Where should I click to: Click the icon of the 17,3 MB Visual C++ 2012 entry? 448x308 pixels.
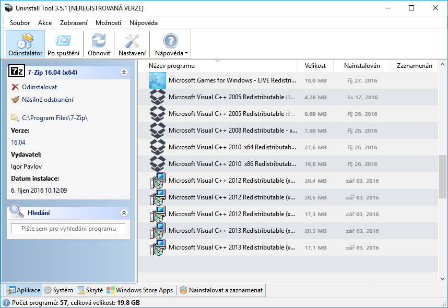pyautogui.click(x=158, y=214)
